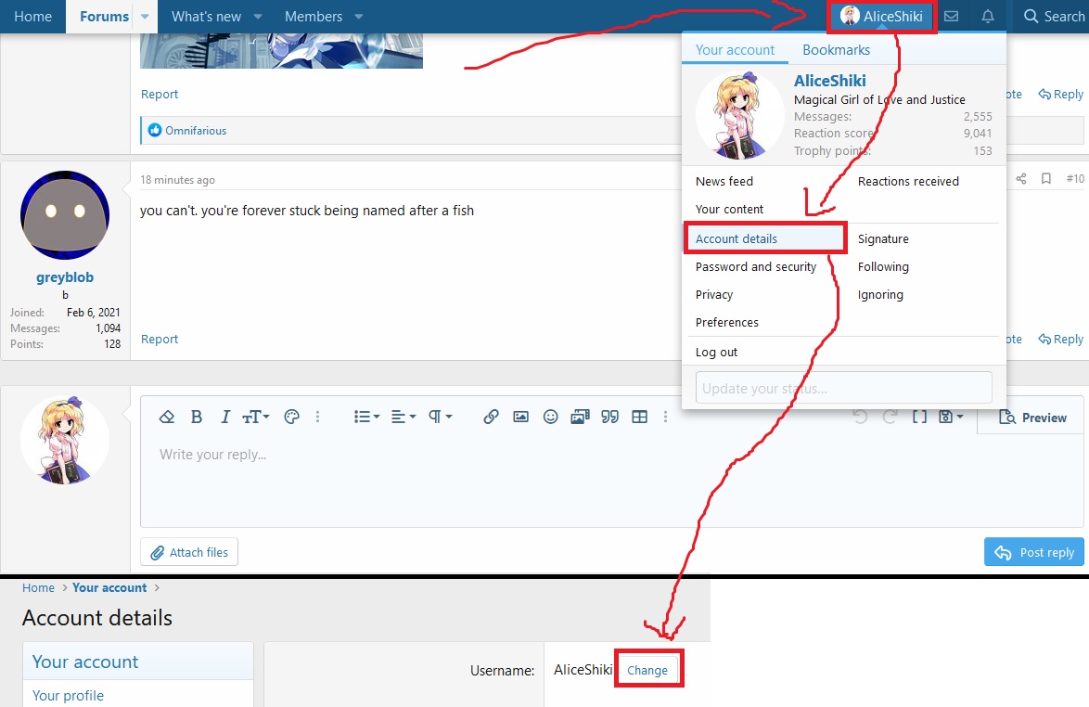Toggle italic formatting in the editor
This screenshot has width=1089, height=707.
pos(224,418)
